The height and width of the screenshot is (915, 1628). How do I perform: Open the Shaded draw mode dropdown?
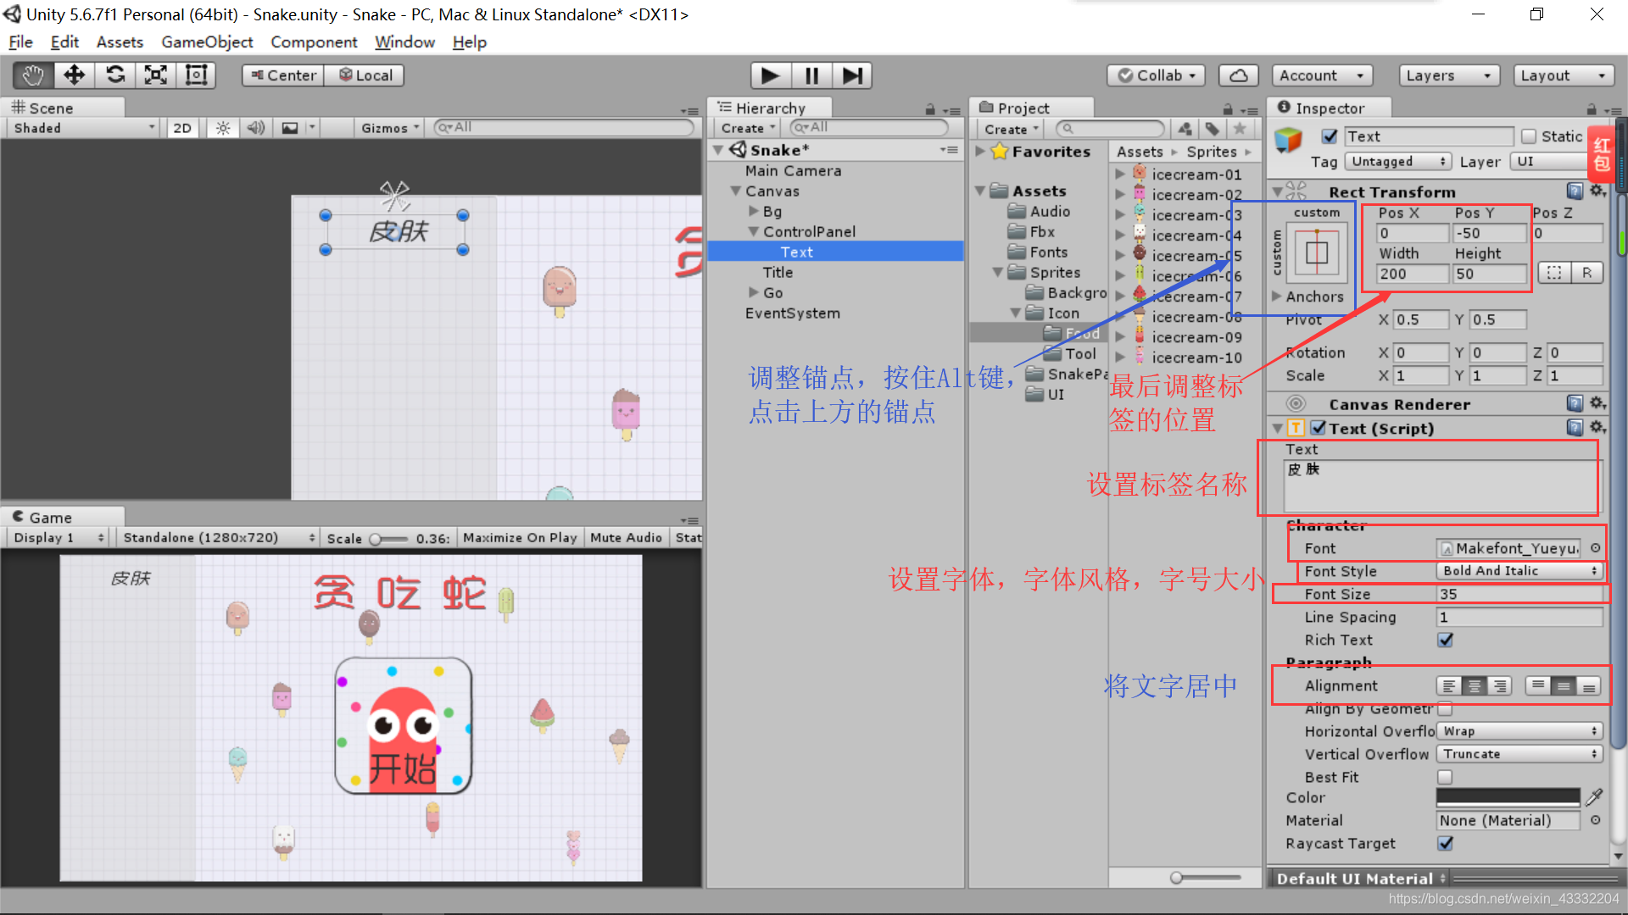click(84, 128)
